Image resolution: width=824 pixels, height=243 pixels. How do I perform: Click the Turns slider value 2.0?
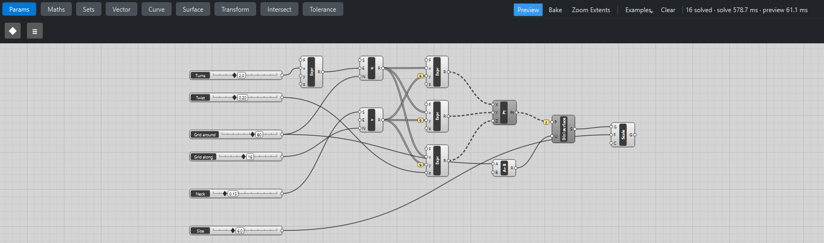[x=241, y=76]
